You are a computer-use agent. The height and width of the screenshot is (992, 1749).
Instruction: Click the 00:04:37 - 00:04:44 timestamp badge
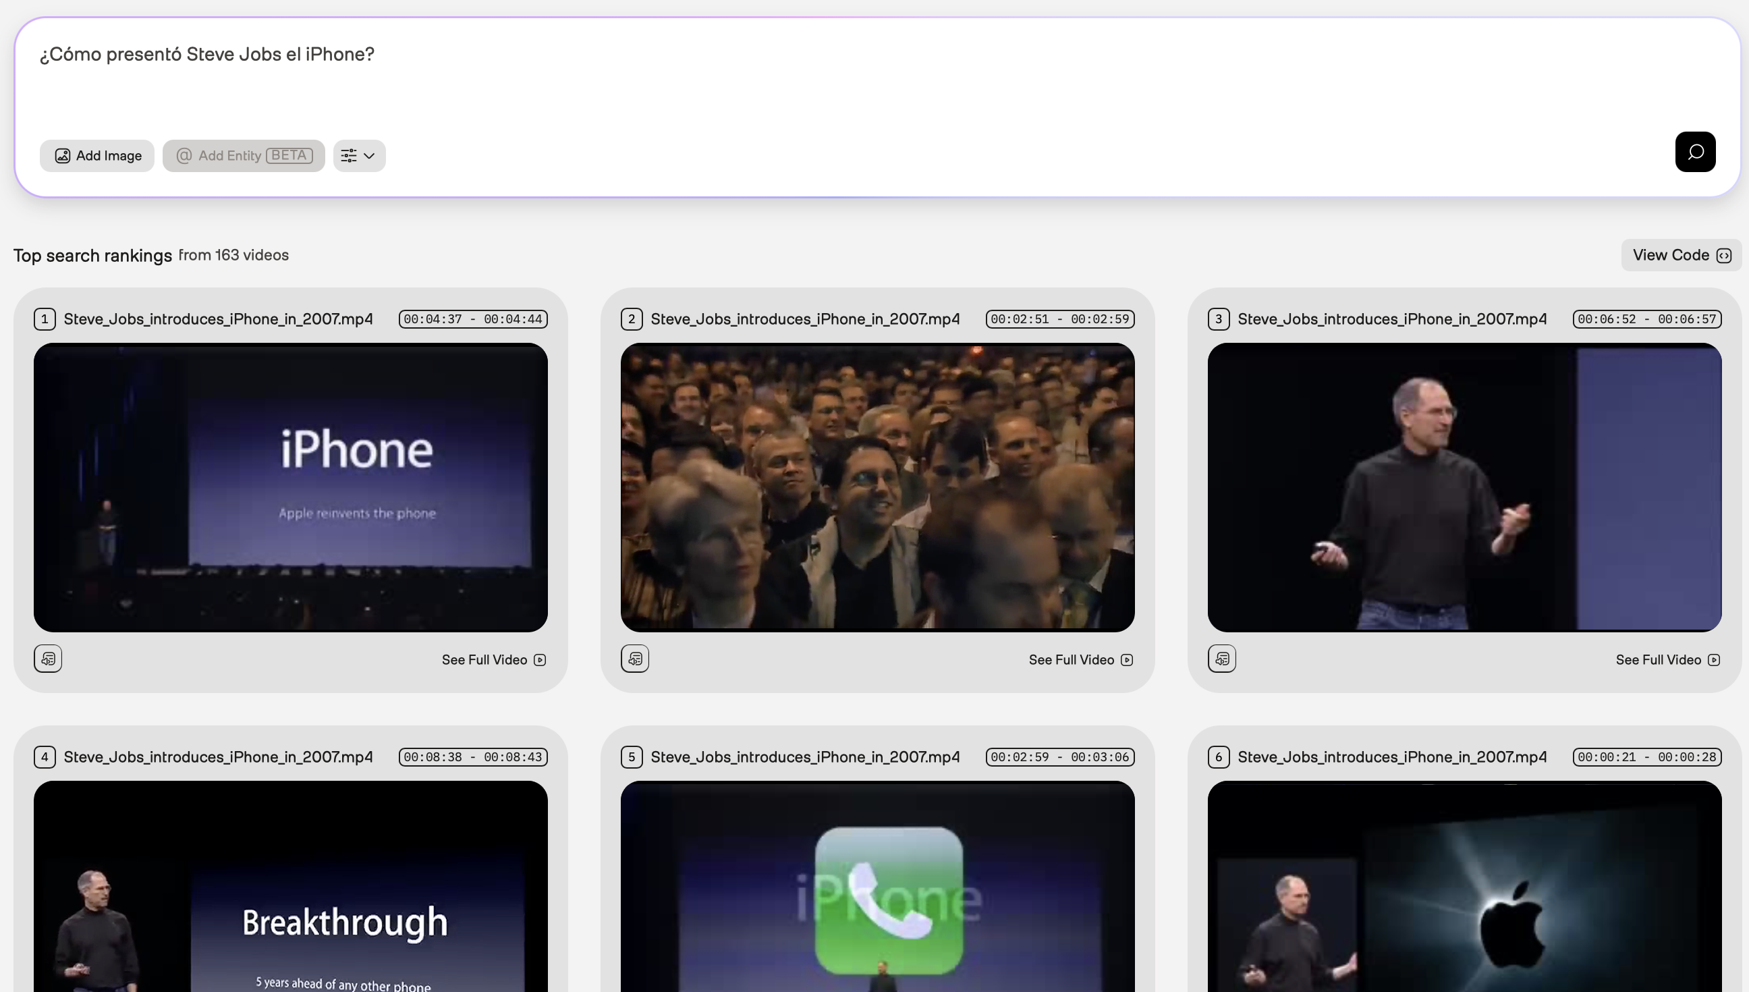pos(472,319)
